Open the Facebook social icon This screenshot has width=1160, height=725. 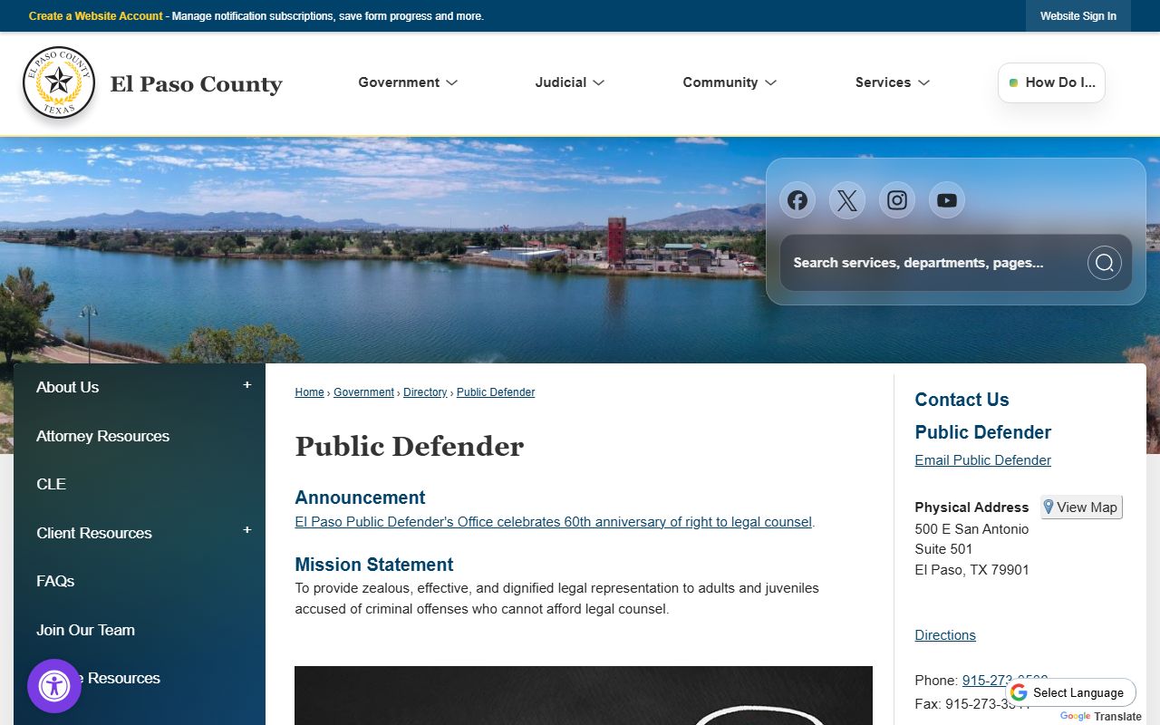[x=797, y=200]
